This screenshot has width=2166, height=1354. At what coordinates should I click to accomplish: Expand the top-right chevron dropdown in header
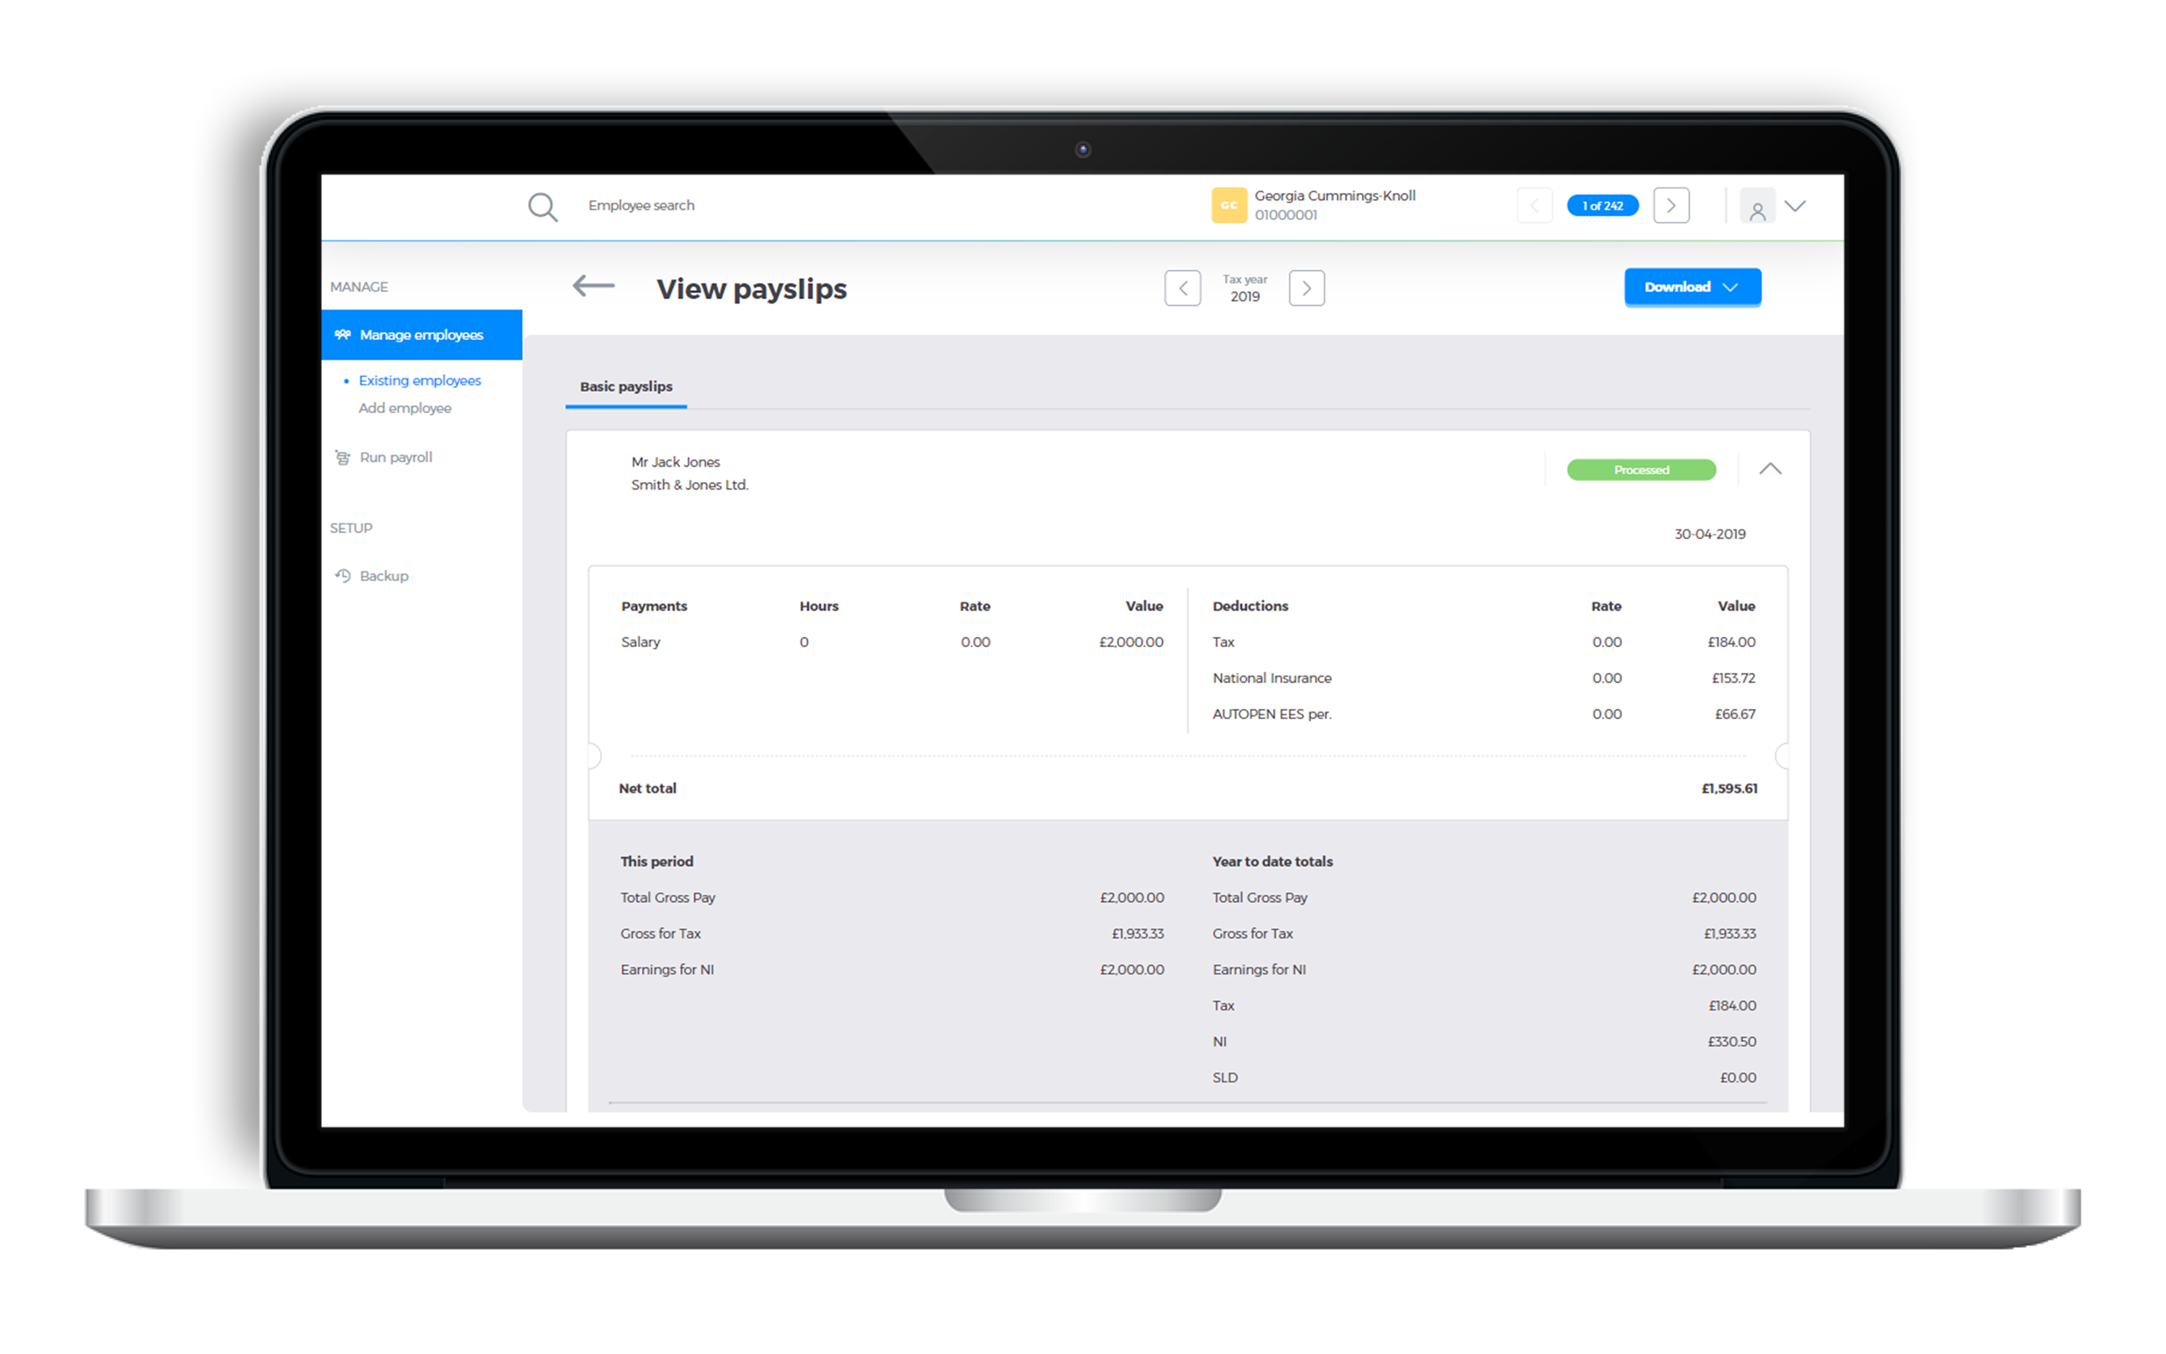click(1795, 204)
